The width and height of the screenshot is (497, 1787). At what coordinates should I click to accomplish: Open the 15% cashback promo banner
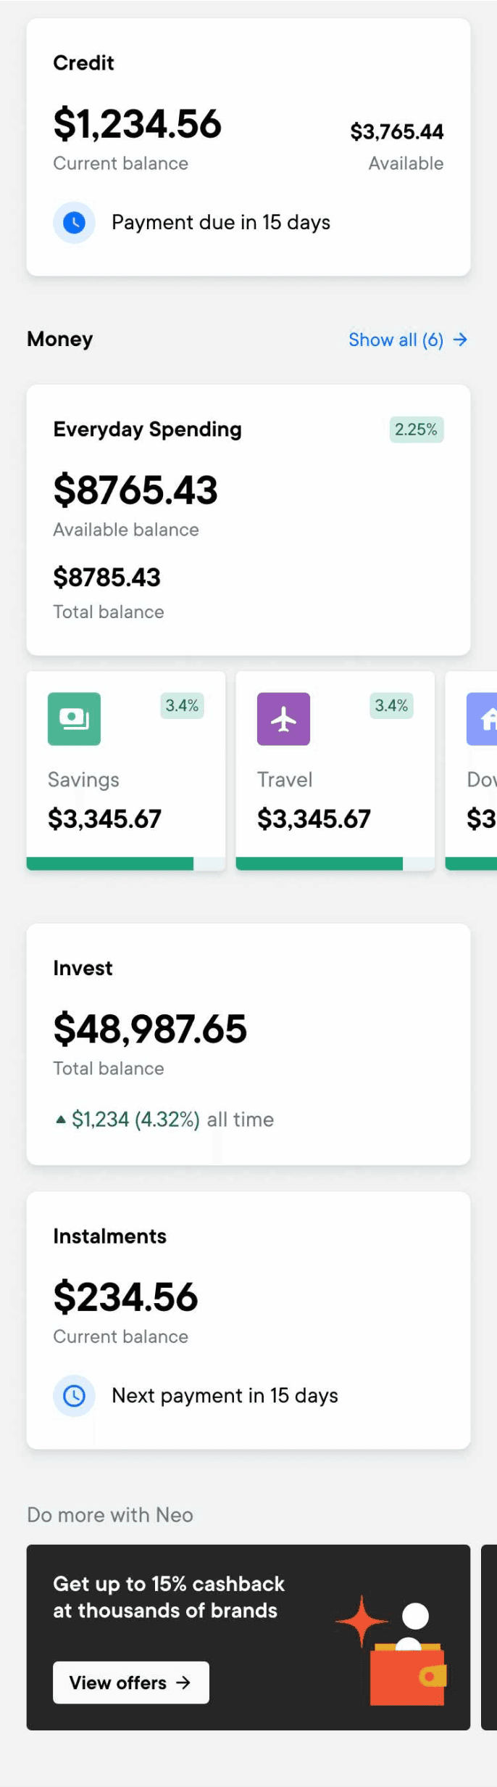pos(248,1637)
